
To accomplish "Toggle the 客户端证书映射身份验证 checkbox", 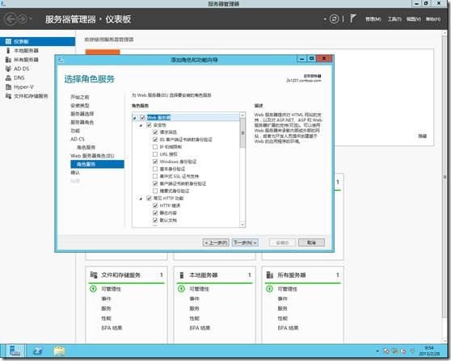I will (155, 183).
